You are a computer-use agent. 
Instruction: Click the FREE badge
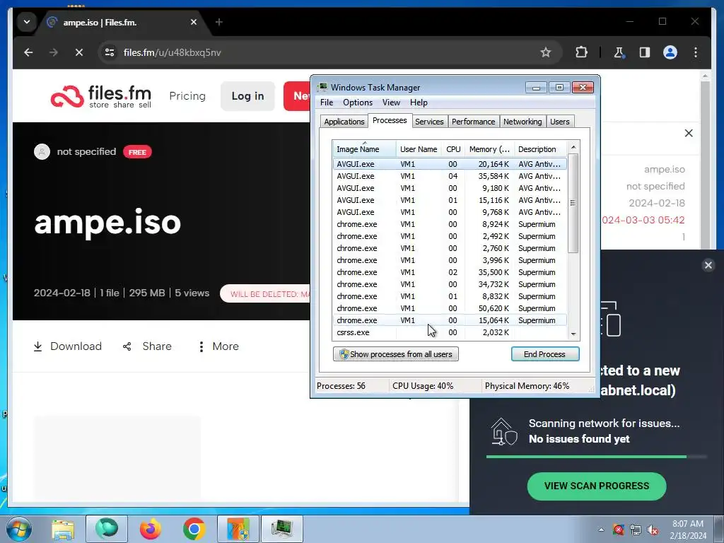[137, 152]
